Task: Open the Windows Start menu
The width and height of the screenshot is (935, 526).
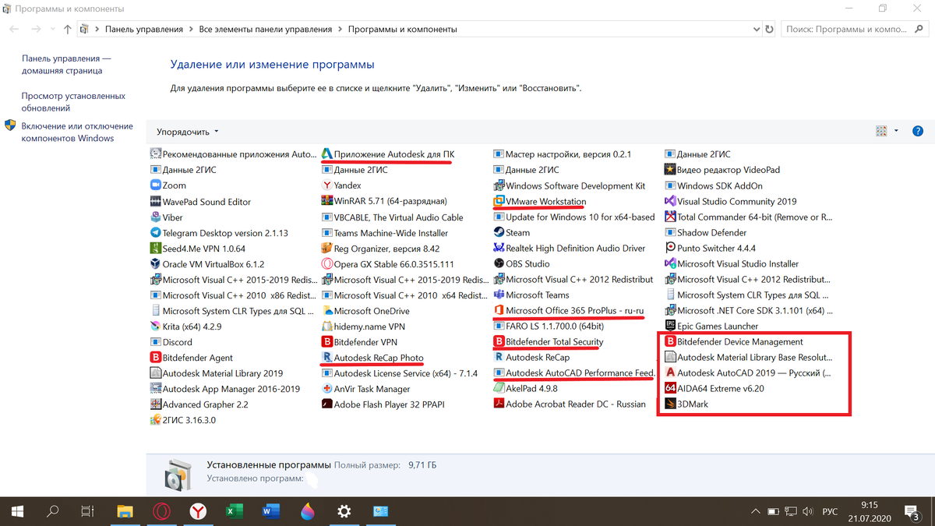Action: coord(17,512)
